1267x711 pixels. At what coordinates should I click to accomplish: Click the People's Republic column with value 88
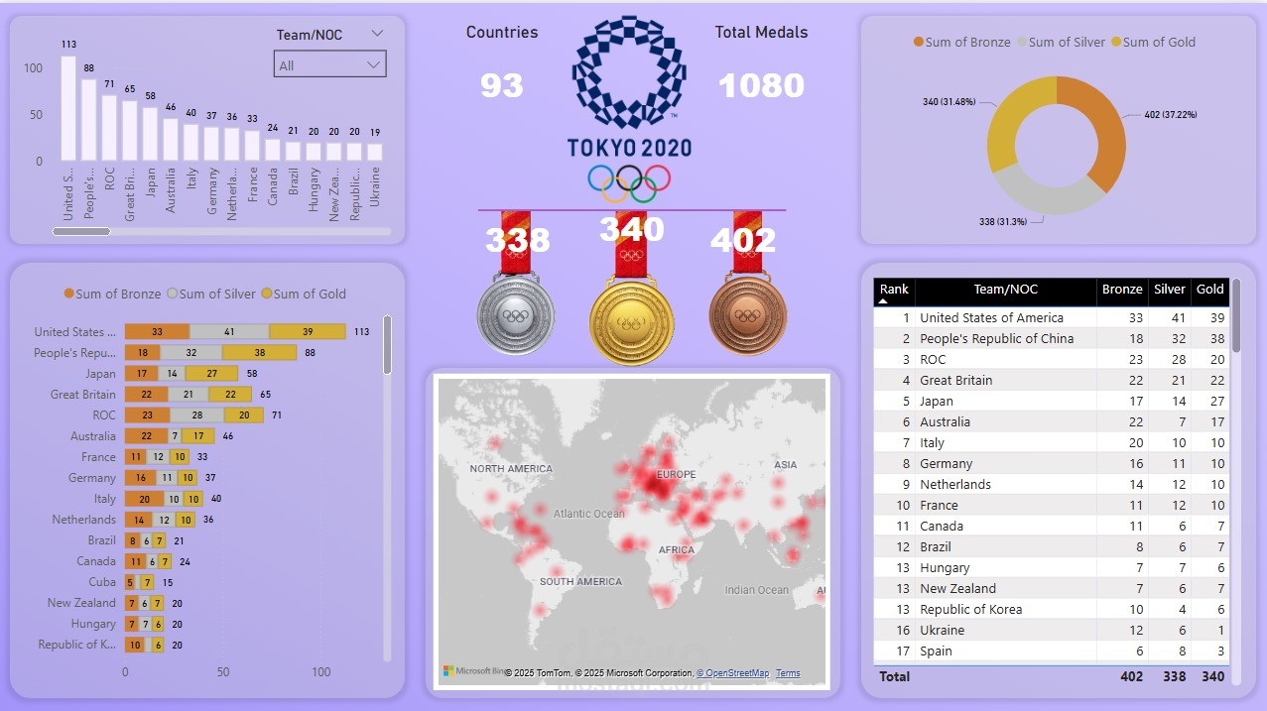pyautogui.click(x=89, y=120)
